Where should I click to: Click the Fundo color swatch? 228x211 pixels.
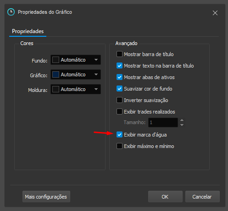coord(56,60)
